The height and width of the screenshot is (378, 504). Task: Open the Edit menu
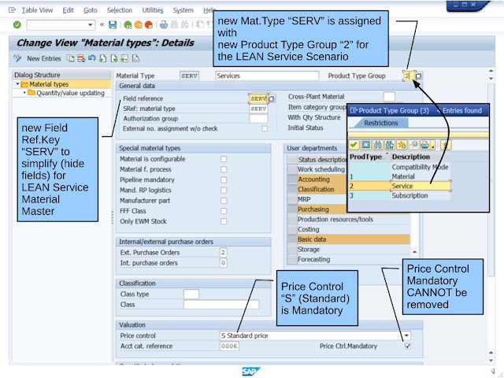(x=68, y=10)
